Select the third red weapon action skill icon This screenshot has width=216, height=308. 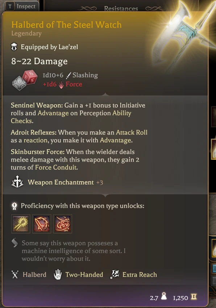[x=63, y=224]
